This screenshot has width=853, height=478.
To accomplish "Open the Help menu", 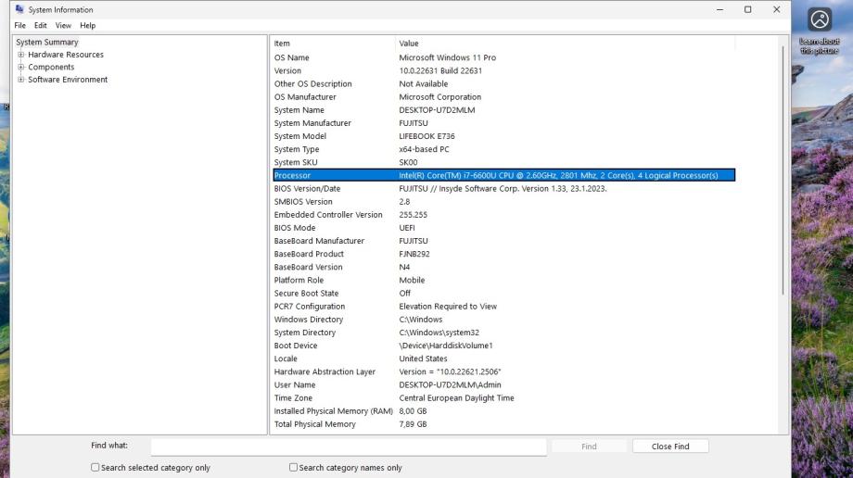I will pyautogui.click(x=87, y=25).
